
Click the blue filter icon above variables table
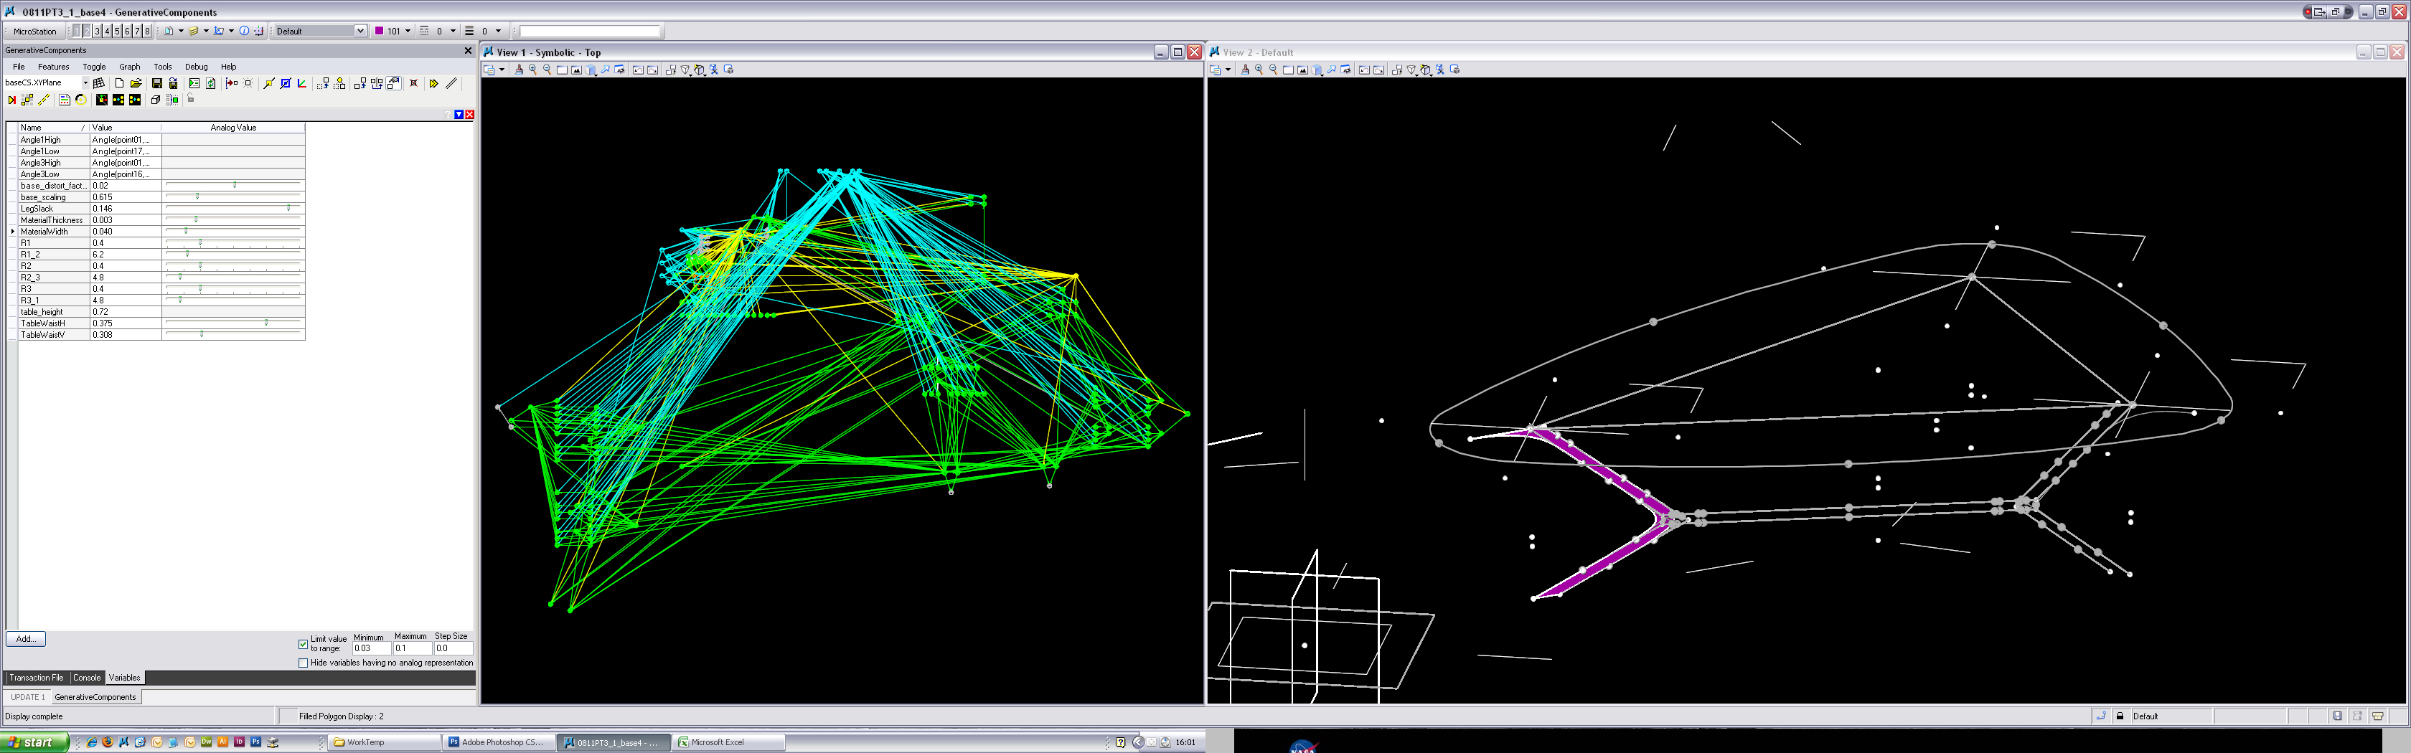tap(459, 114)
